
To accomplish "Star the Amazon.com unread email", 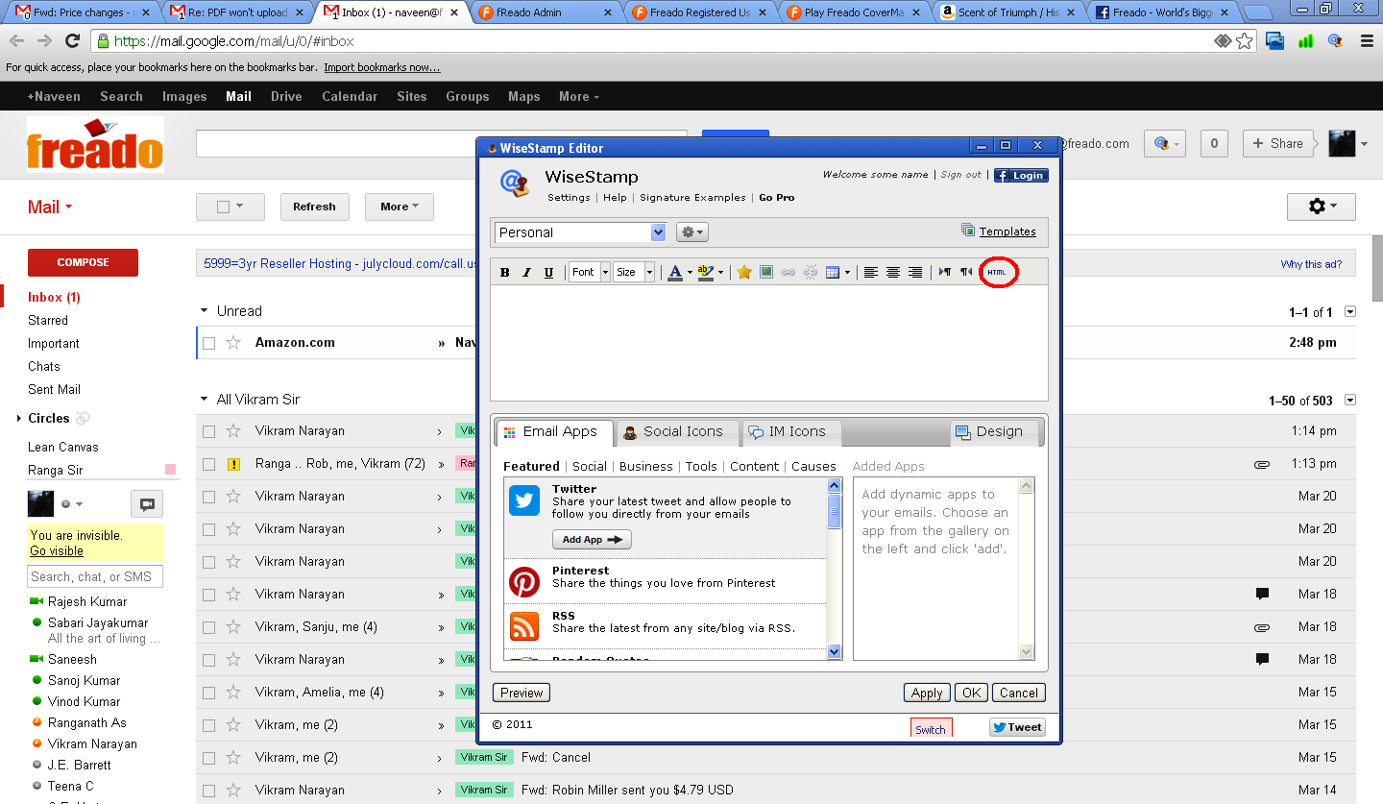I will click(x=233, y=343).
